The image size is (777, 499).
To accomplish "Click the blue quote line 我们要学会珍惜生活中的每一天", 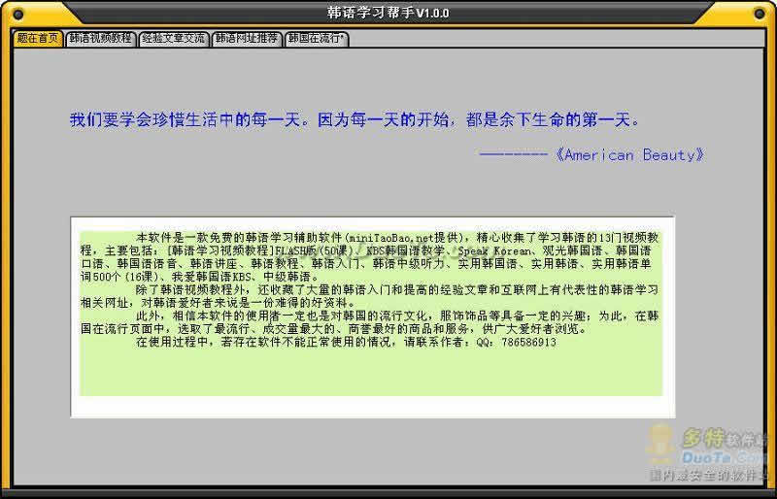I will tap(355, 120).
